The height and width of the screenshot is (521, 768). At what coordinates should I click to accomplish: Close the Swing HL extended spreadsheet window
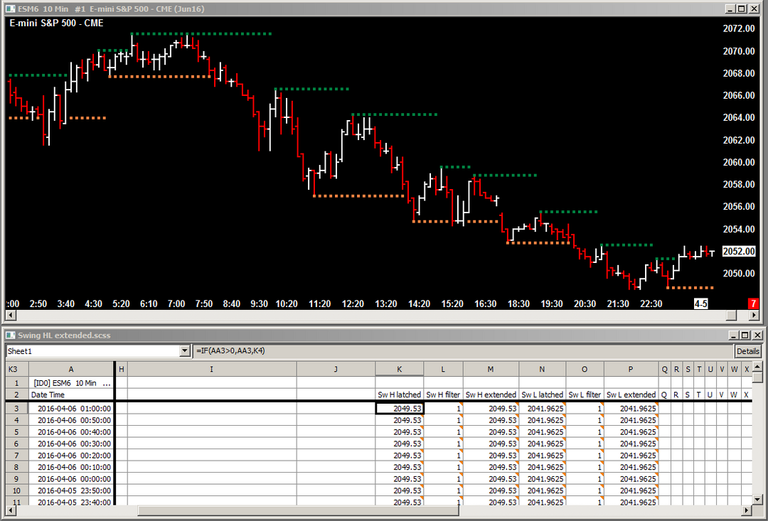(758, 335)
